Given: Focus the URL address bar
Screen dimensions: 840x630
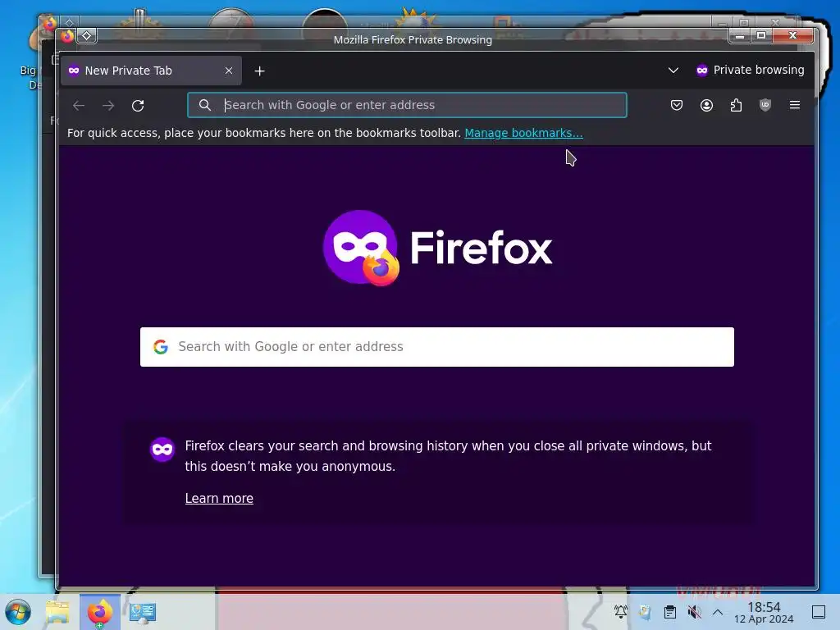Looking at the screenshot, I should (x=407, y=105).
